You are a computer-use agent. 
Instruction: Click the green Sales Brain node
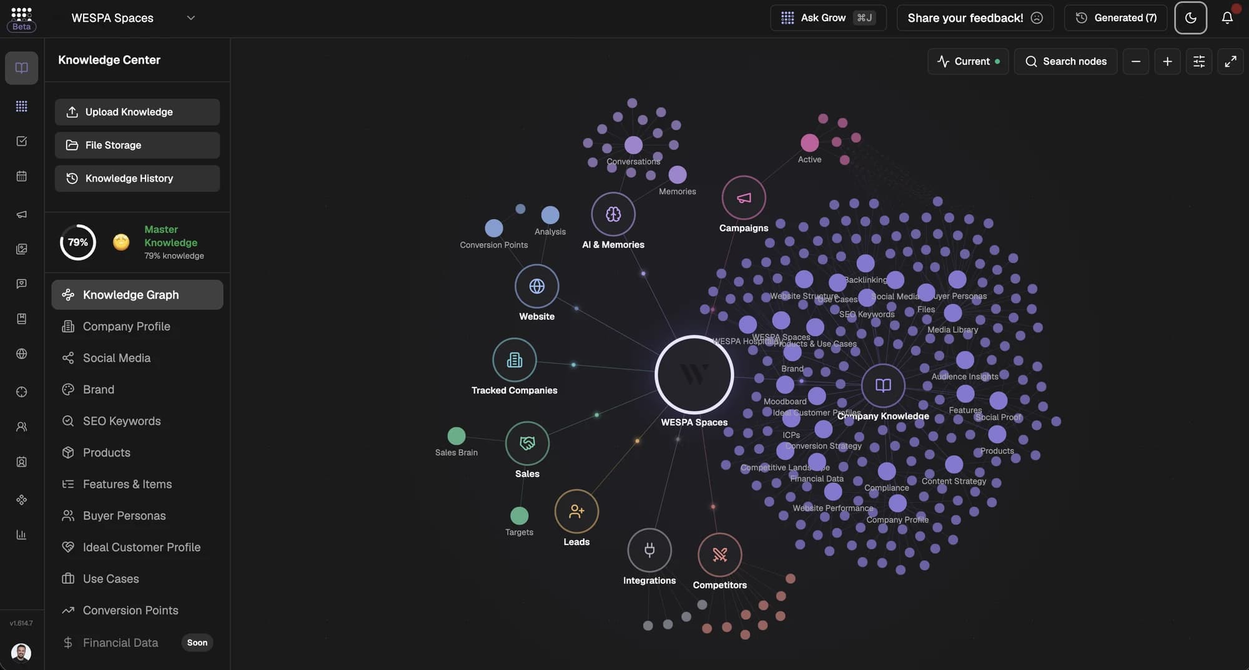pyautogui.click(x=457, y=435)
